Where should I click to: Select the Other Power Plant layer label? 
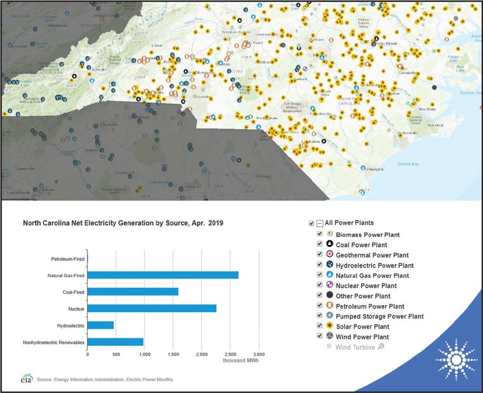click(363, 296)
